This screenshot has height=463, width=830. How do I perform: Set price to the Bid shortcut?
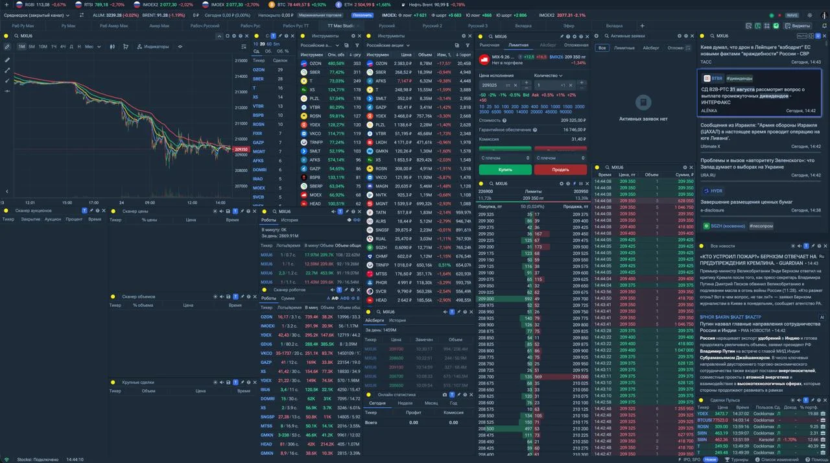point(526,95)
